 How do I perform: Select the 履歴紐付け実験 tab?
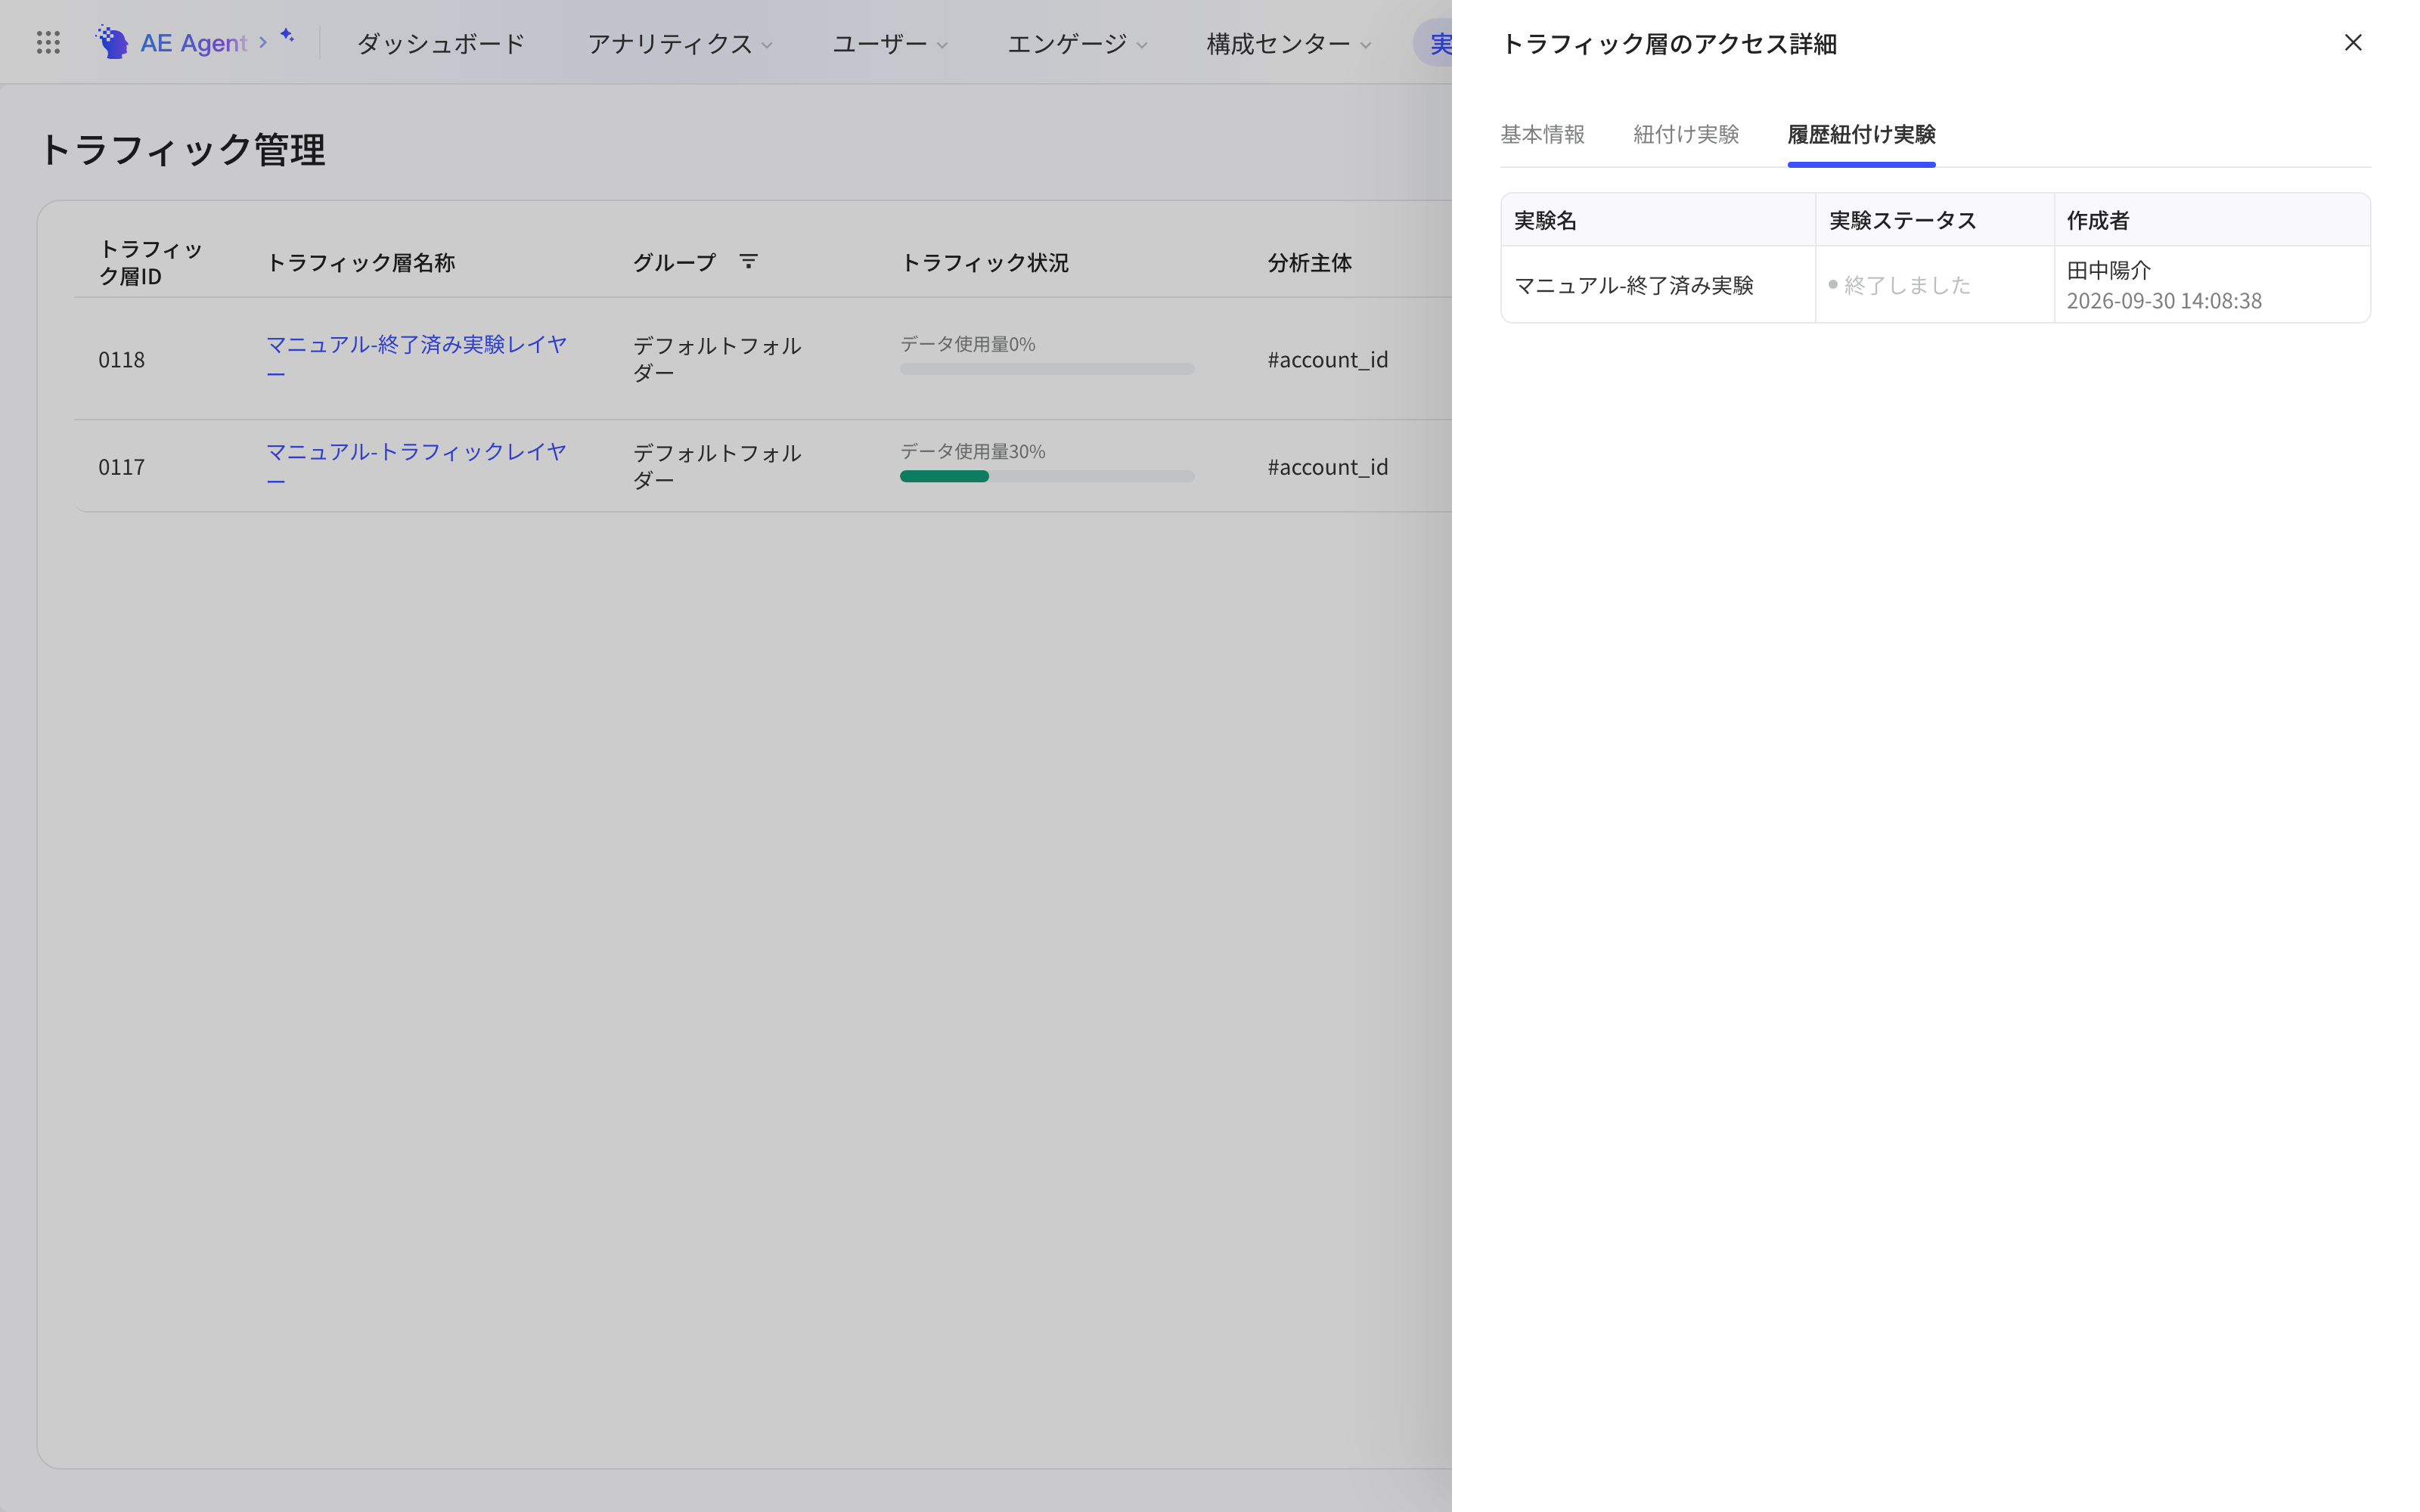click(x=1861, y=134)
